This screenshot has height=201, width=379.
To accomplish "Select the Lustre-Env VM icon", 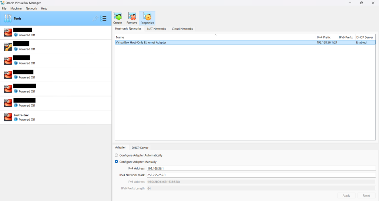I will [8, 117].
